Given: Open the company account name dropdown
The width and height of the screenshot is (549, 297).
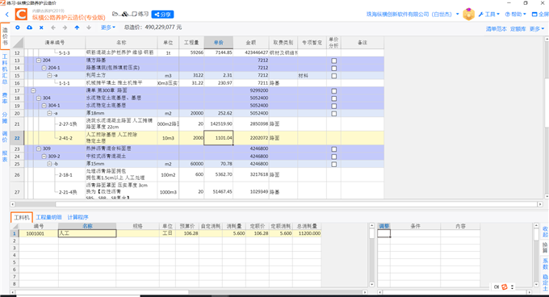Looking at the screenshot, I should pos(413,15).
